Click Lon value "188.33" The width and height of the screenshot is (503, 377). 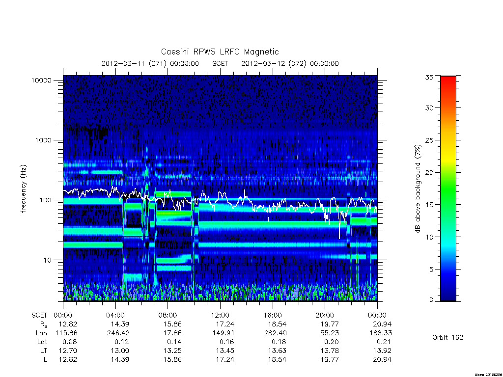381,333
